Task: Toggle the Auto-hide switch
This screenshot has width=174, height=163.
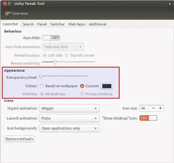Action: point(51,38)
